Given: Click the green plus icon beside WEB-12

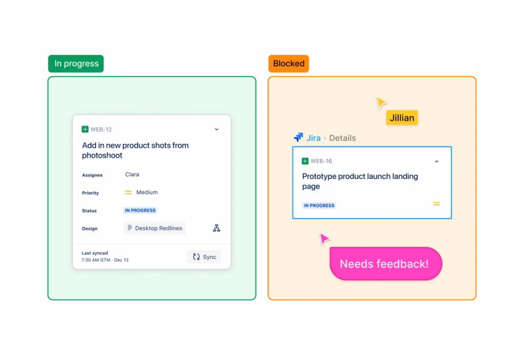Looking at the screenshot, I should pyautogui.click(x=85, y=130).
